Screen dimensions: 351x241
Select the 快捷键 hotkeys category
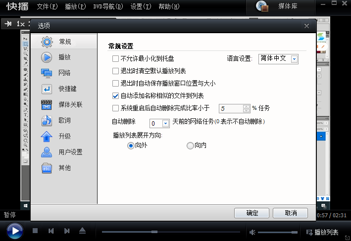tap(67, 89)
